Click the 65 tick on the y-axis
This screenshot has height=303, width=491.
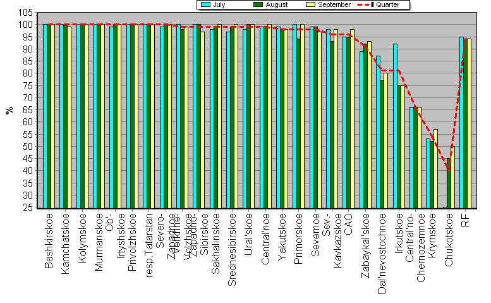28,109
